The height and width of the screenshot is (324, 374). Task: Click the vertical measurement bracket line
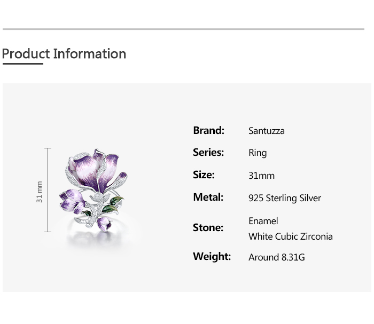(x=48, y=190)
